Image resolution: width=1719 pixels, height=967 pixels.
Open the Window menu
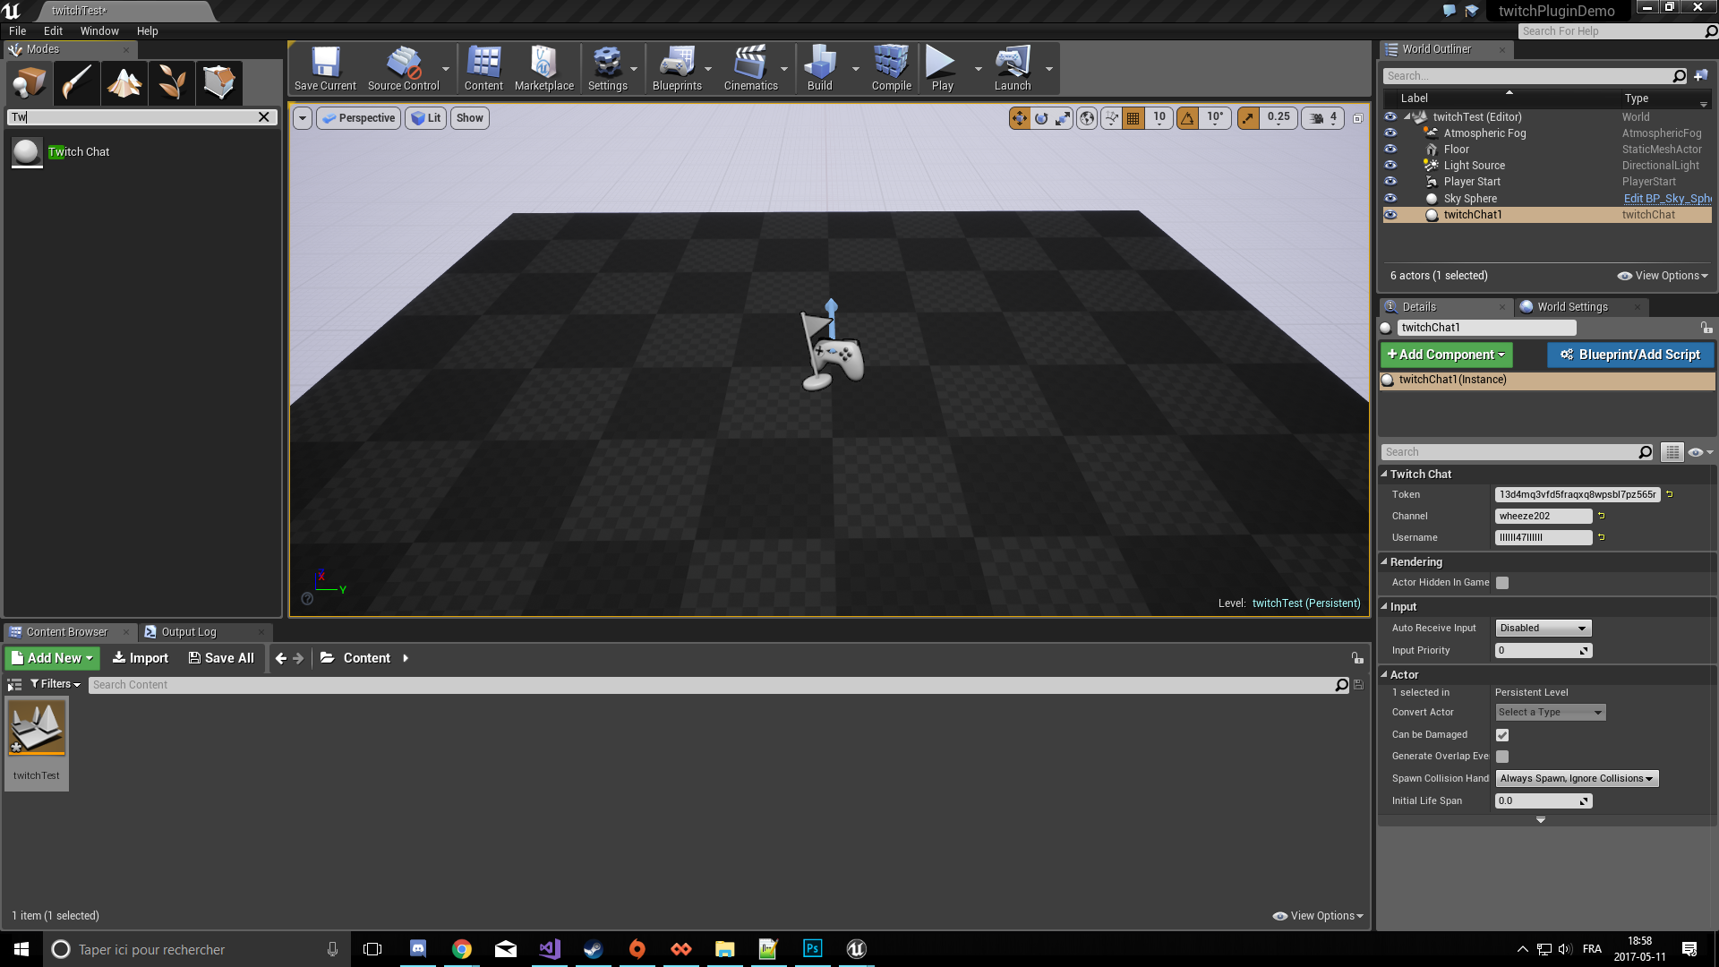[x=99, y=30]
